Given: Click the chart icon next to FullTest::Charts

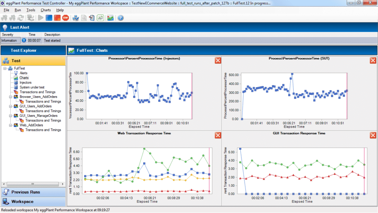Looking at the screenshot, I should 71,50.
